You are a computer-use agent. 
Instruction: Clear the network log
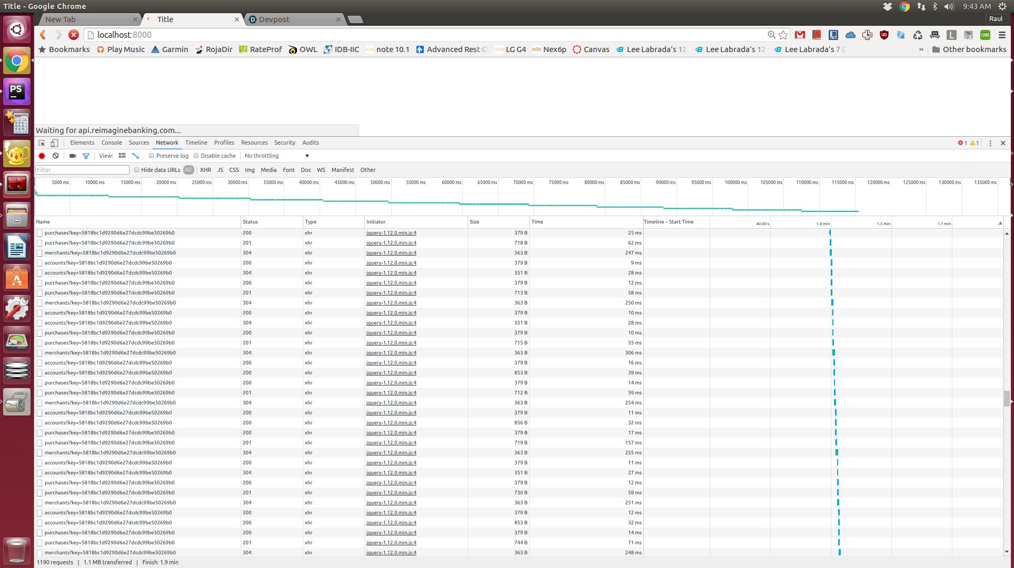tap(55, 156)
